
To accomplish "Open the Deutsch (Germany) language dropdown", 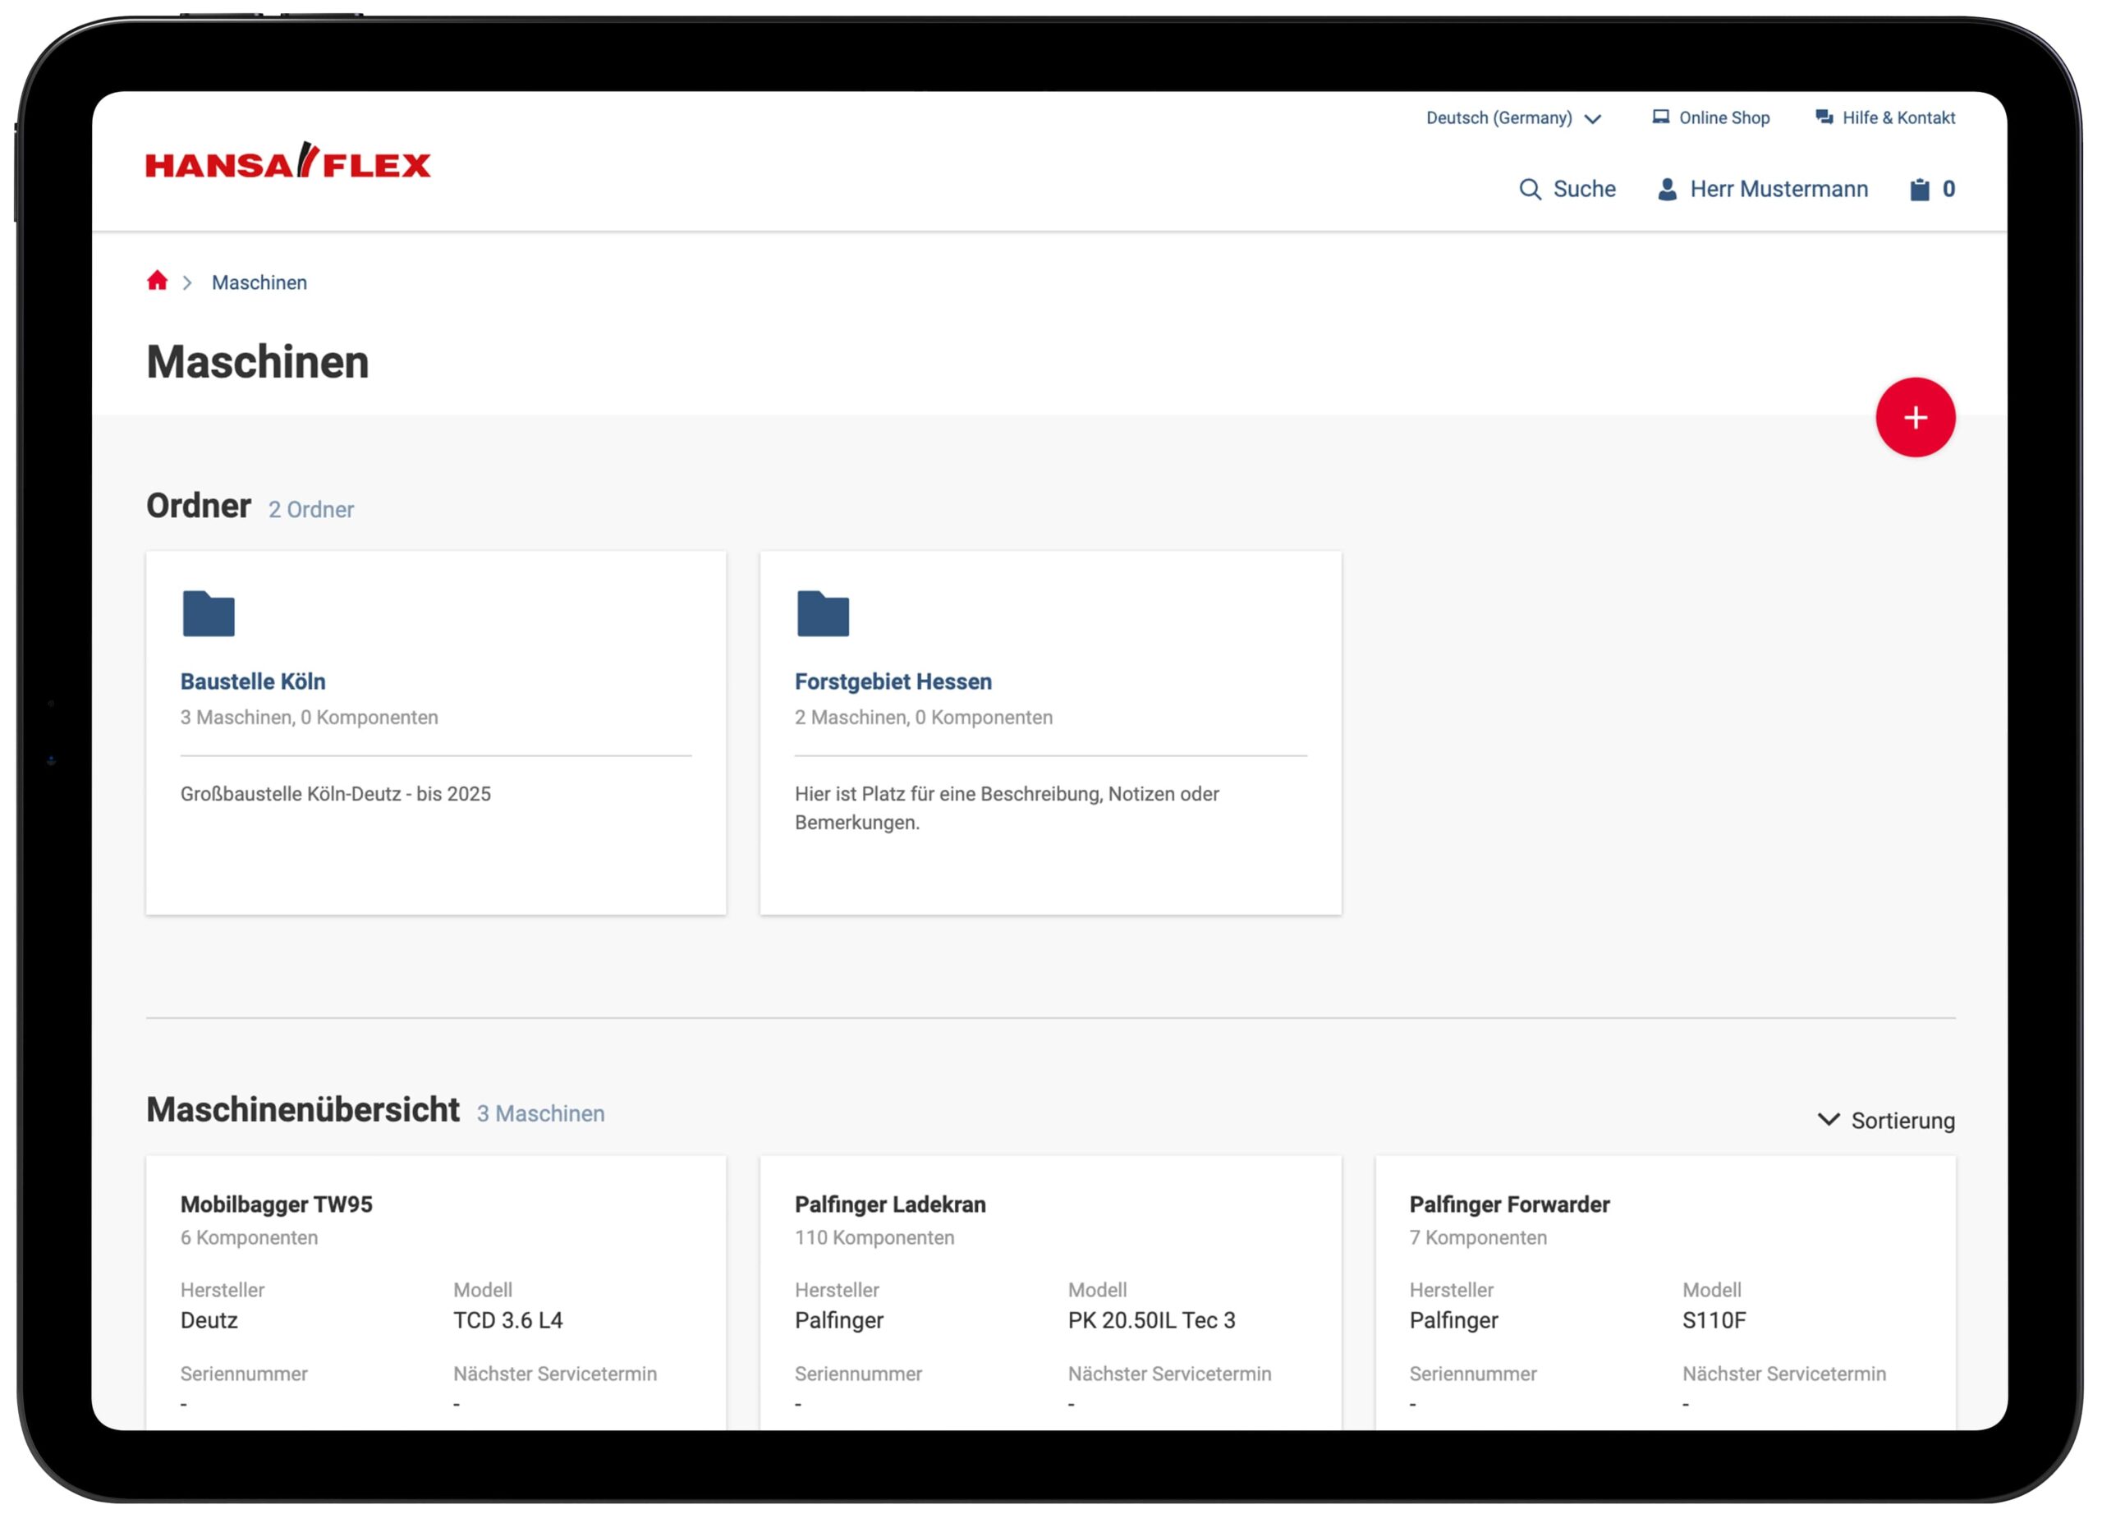I will tap(1512, 117).
